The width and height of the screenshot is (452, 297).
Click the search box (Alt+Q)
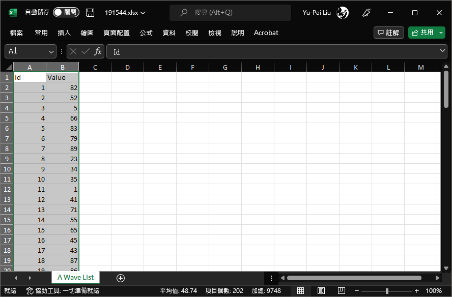pos(230,12)
